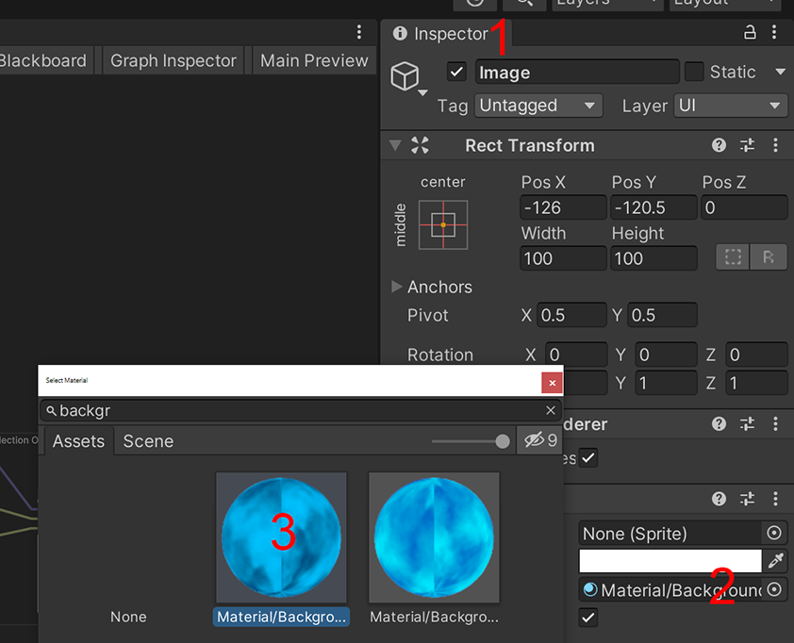Open object picker for Material field
794x643 pixels.
pos(775,590)
